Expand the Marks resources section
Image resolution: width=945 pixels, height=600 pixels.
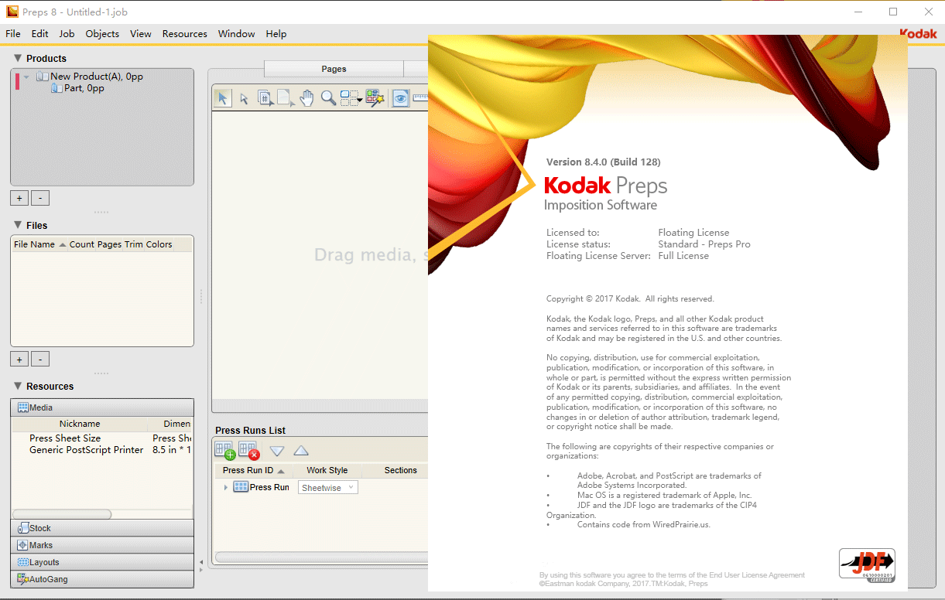click(x=102, y=545)
